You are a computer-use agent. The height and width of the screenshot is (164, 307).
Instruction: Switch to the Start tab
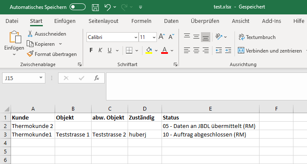(x=36, y=21)
